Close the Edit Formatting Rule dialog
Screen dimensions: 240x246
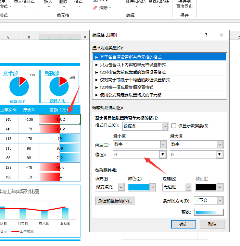point(222,35)
